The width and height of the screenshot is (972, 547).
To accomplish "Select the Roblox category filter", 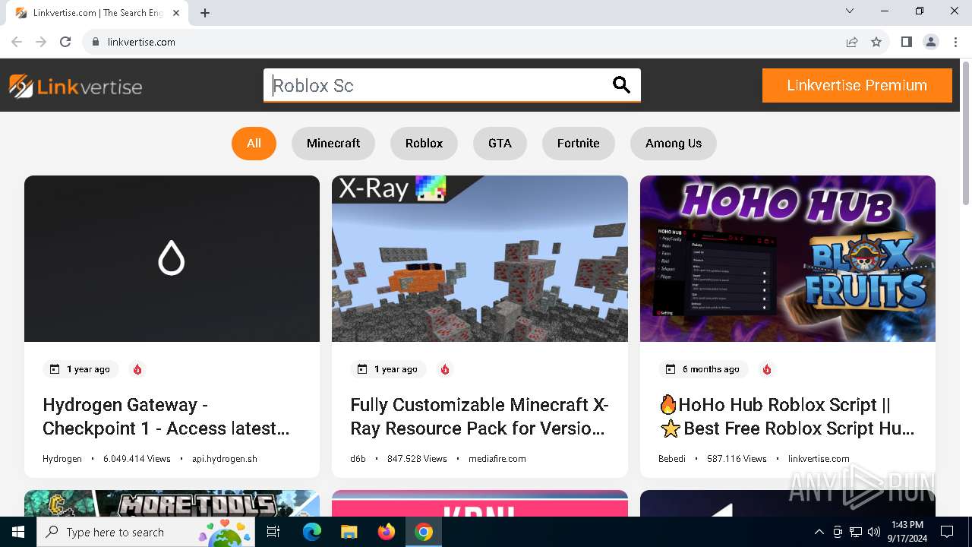I will 424,143.
